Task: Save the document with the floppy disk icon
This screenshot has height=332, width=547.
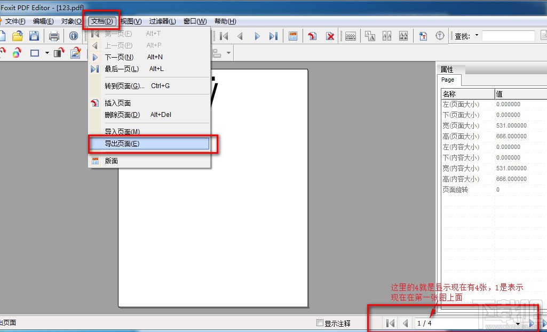Action: pyautogui.click(x=34, y=36)
